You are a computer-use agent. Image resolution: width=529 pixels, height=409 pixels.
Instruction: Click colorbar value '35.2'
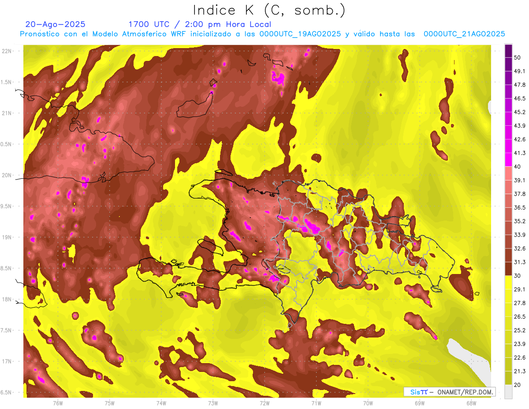pos(519,221)
